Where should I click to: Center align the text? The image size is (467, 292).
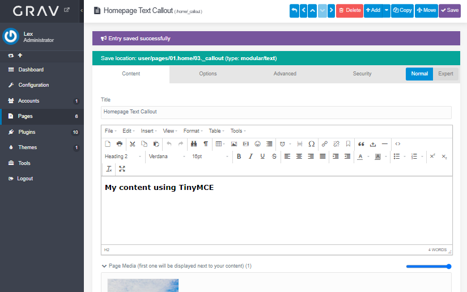(299, 156)
